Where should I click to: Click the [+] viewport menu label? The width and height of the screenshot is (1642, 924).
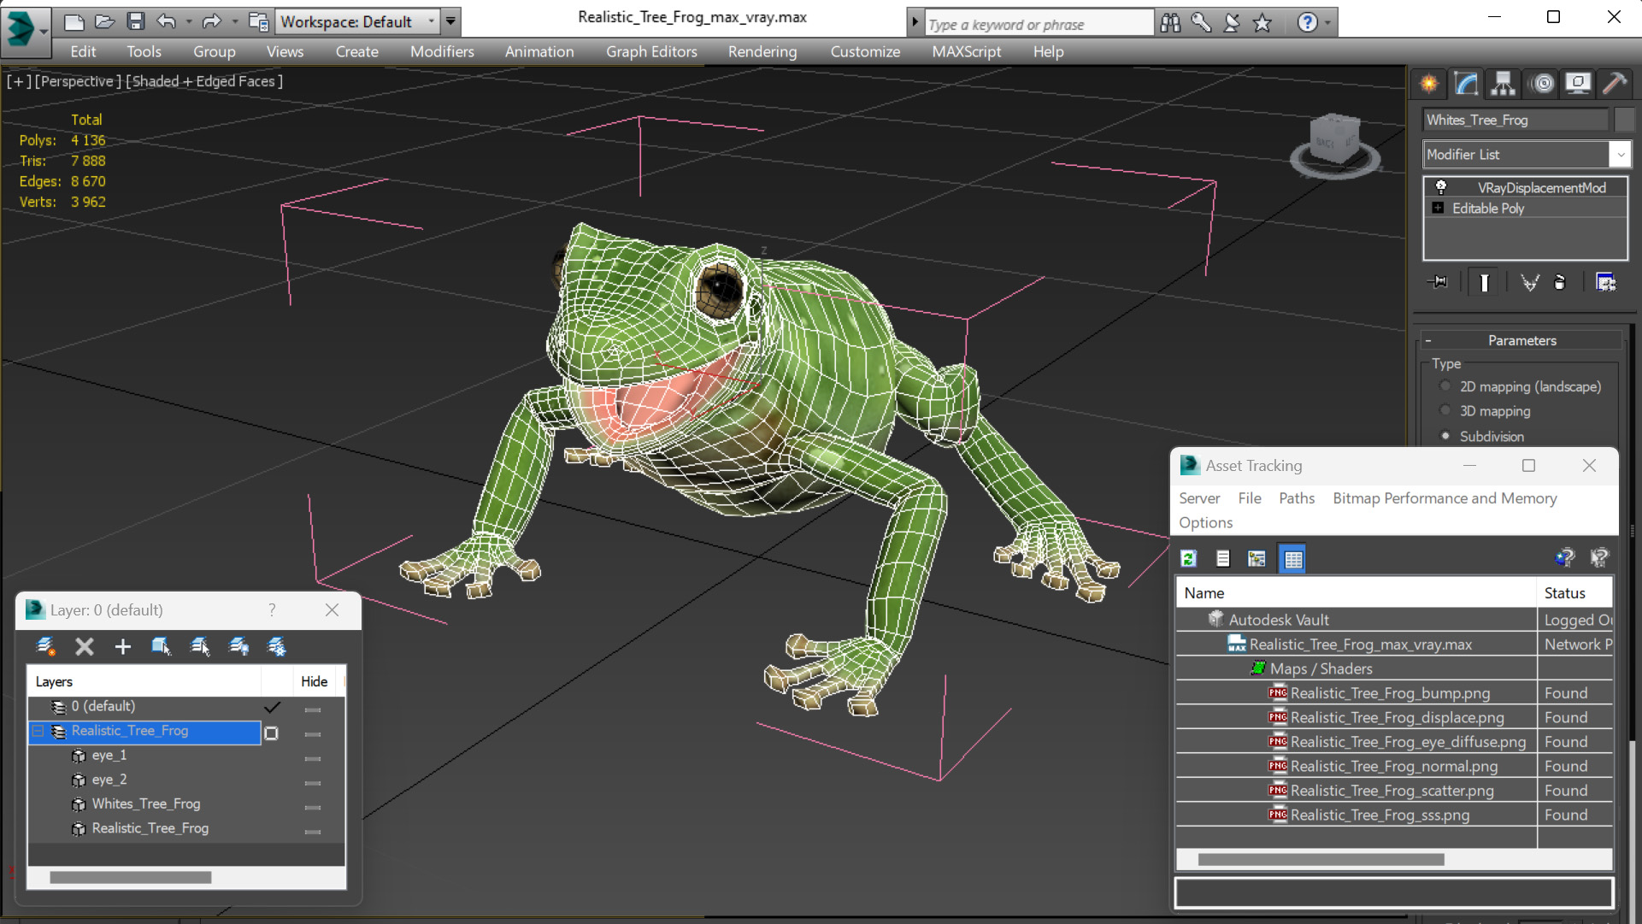click(19, 81)
